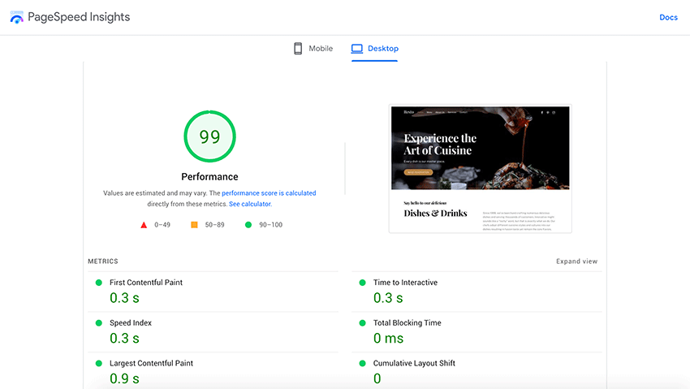
Task: Click the mobile phone icon
Action: tap(298, 49)
